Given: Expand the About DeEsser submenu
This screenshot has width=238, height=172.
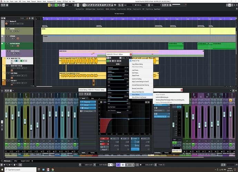Looking at the screenshot, I should coord(141,95).
